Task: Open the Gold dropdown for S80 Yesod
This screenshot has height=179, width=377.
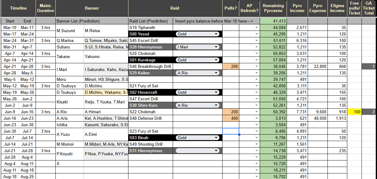Action: 197,34
